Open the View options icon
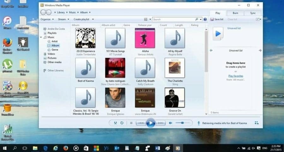Viewport: 284px width, 152px height. click(x=145, y=19)
